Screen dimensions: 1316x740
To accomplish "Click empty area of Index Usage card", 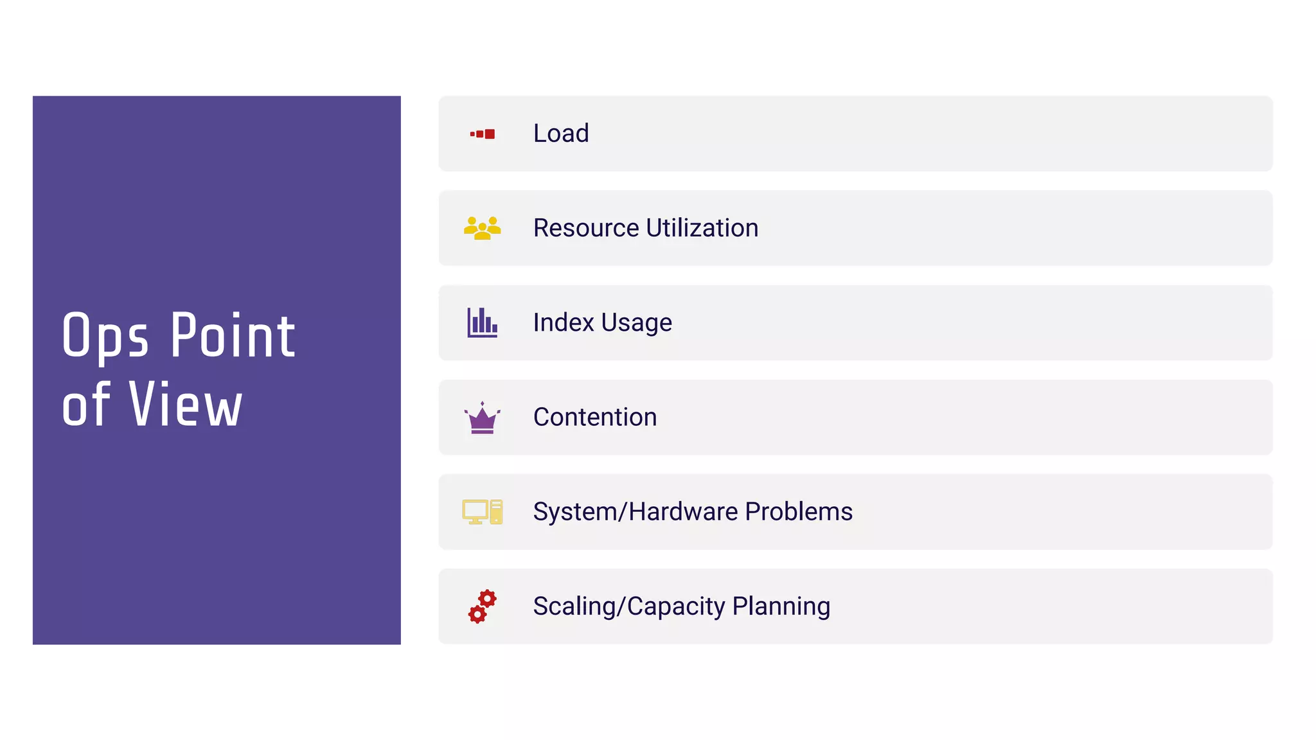I will [964, 322].
